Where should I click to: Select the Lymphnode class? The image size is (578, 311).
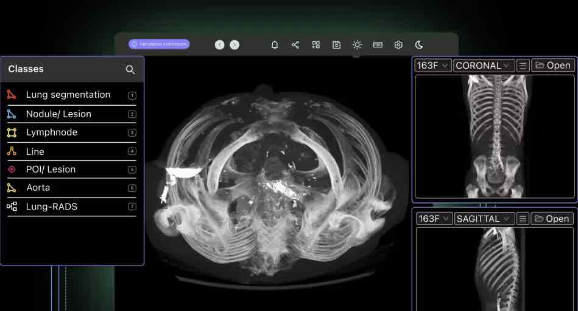(x=72, y=132)
